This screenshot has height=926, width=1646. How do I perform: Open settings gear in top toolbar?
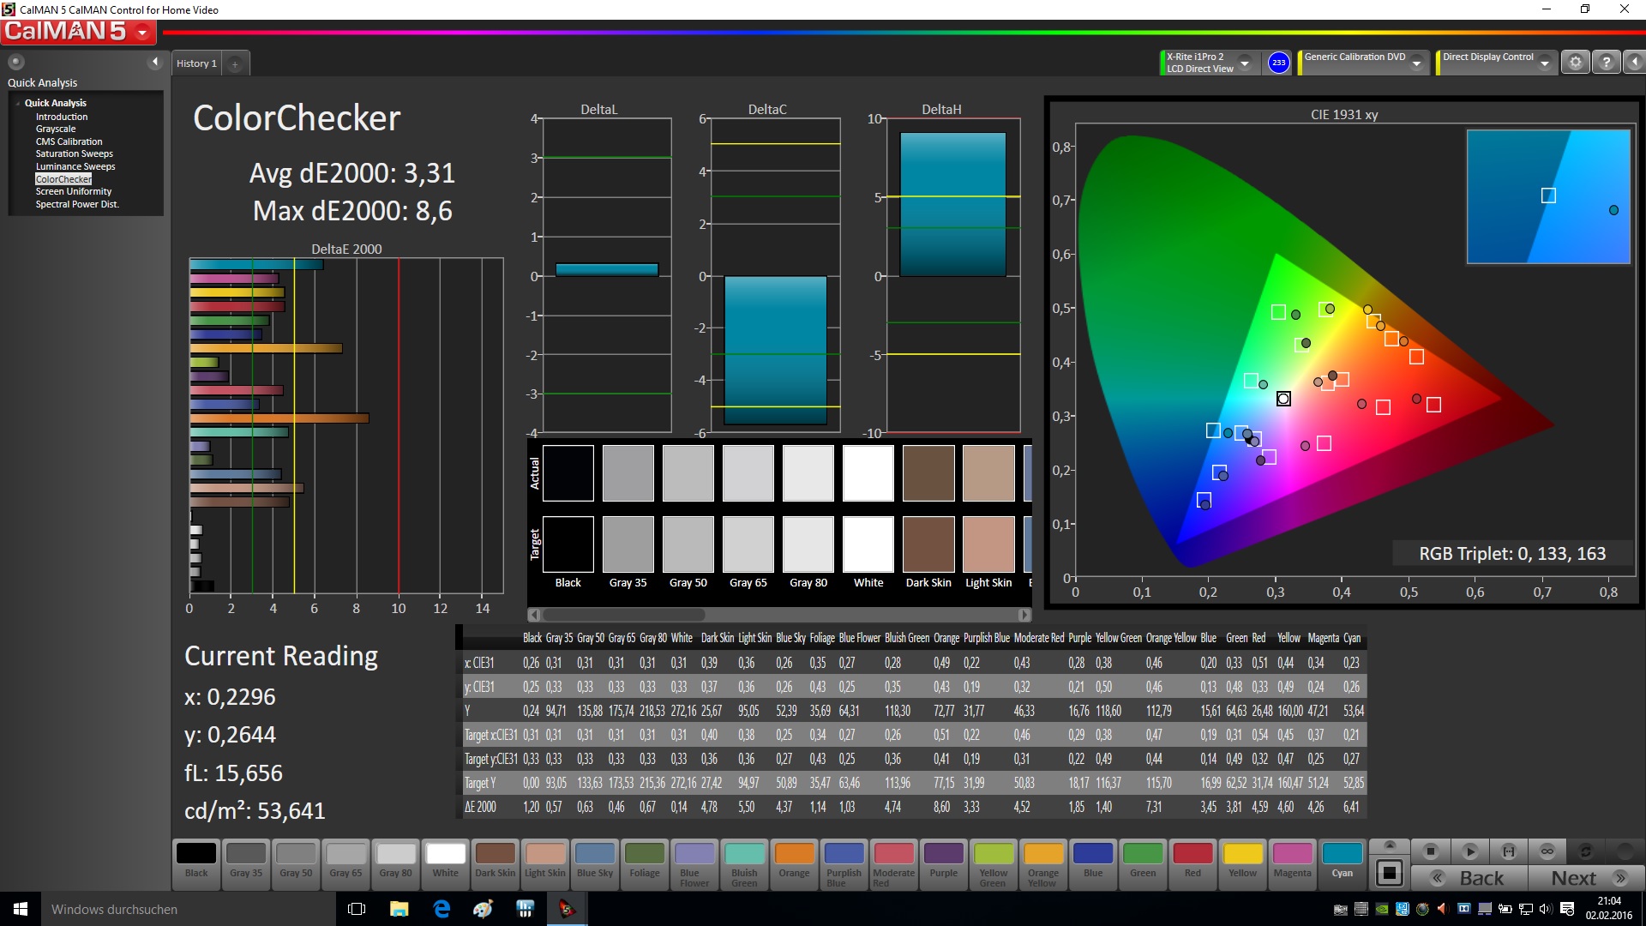click(1575, 63)
